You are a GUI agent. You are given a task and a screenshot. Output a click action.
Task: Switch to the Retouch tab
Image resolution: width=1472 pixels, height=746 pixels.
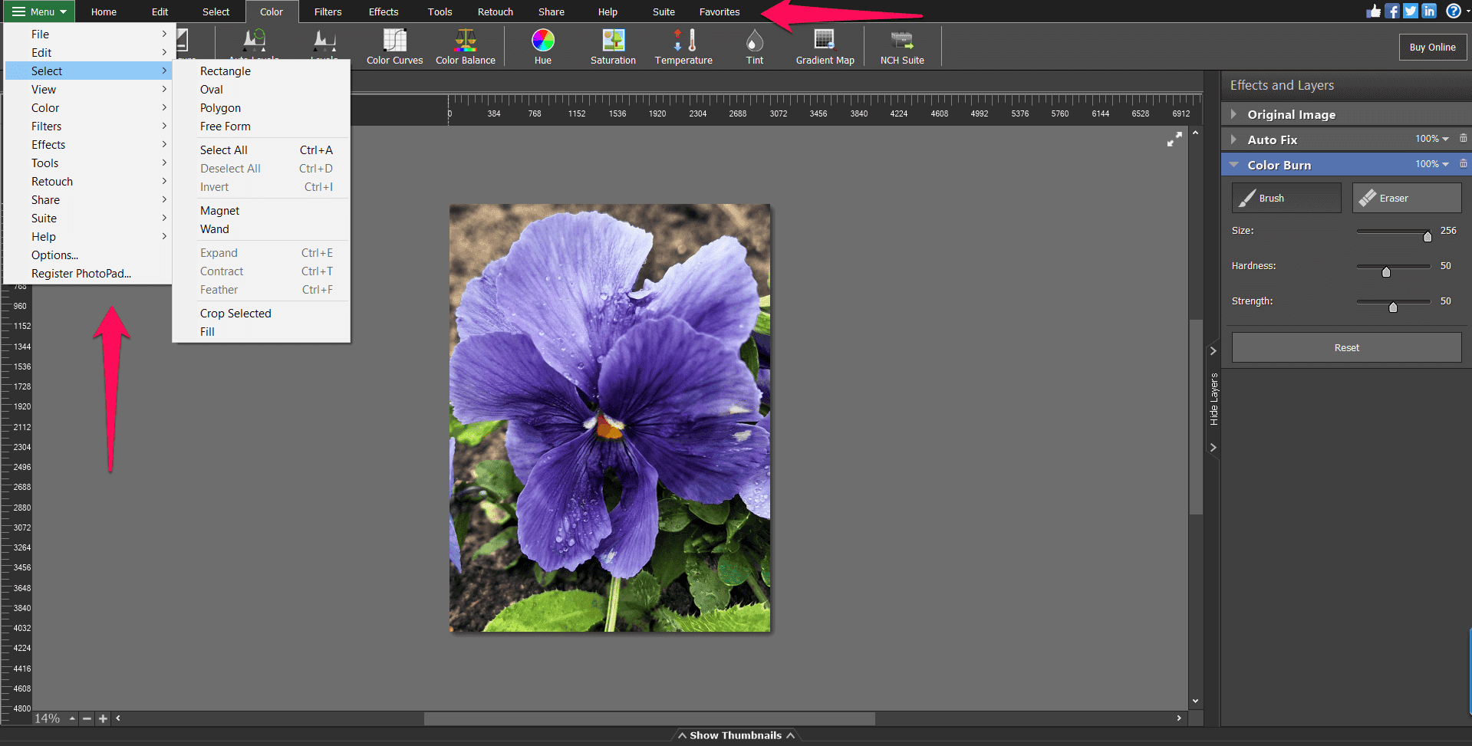pyautogui.click(x=495, y=11)
